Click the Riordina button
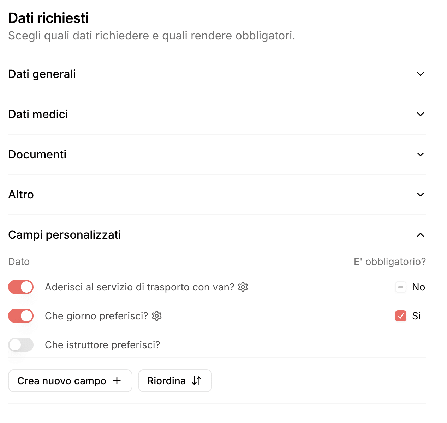The height and width of the screenshot is (423, 447). [x=175, y=381]
